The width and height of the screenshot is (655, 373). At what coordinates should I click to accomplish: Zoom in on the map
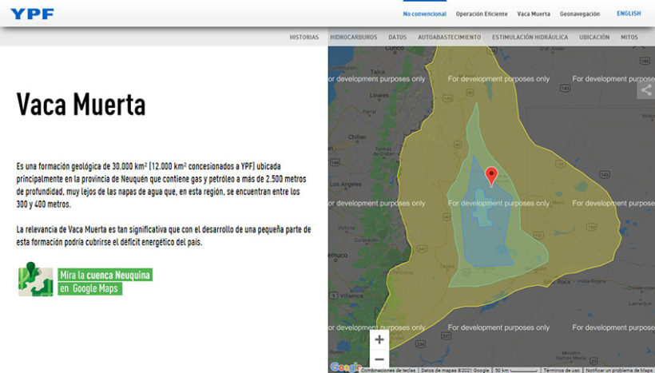click(379, 339)
